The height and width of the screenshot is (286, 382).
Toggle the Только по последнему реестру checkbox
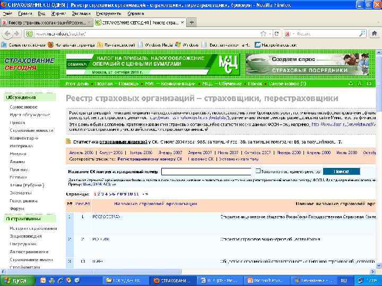258,171
